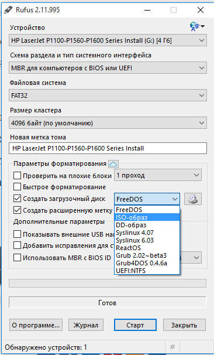Open the BIOS ID dropdown arrow
This screenshot has height=355, width=214.
pos(196,258)
